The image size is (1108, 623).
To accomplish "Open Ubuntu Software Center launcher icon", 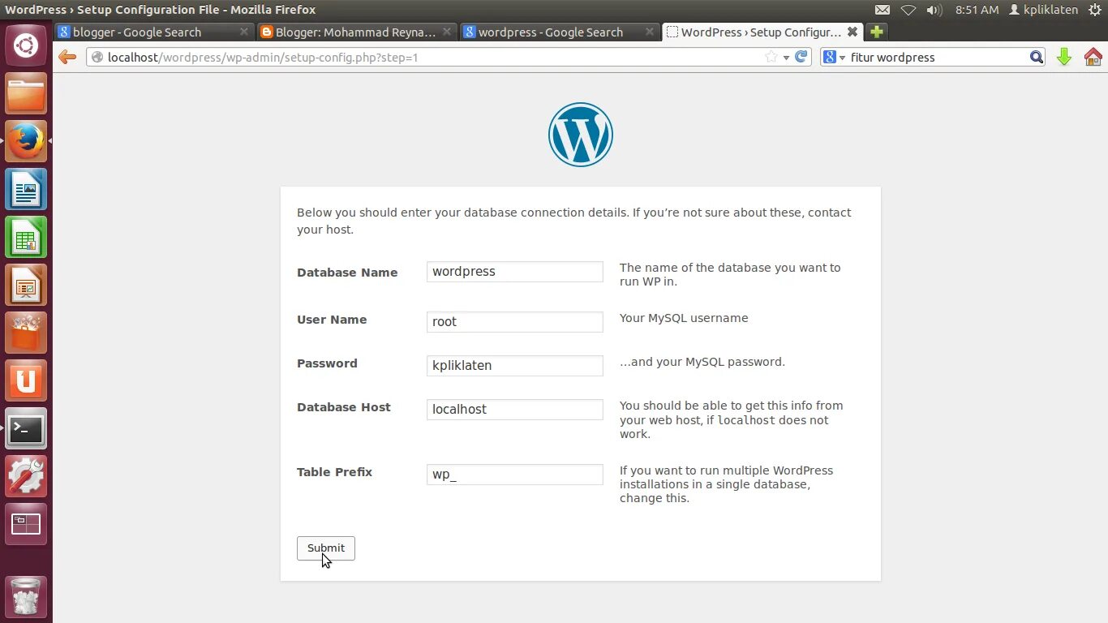I will 26,333.
